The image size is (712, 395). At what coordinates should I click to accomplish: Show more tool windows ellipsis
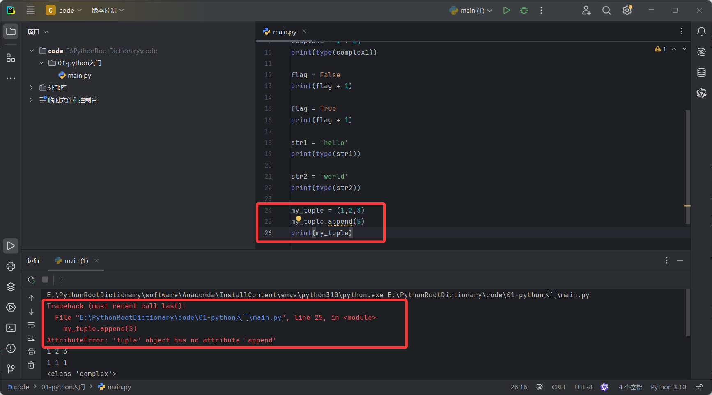pyautogui.click(x=11, y=78)
